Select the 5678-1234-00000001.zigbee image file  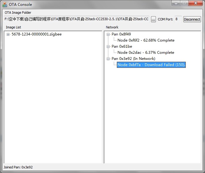click(37, 34)
